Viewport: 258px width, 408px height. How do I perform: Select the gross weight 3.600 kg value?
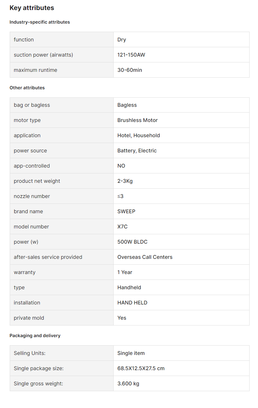click(128, 383)
